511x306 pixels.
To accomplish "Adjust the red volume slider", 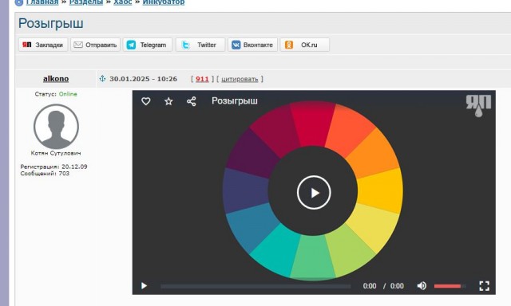I will [450, 286].
